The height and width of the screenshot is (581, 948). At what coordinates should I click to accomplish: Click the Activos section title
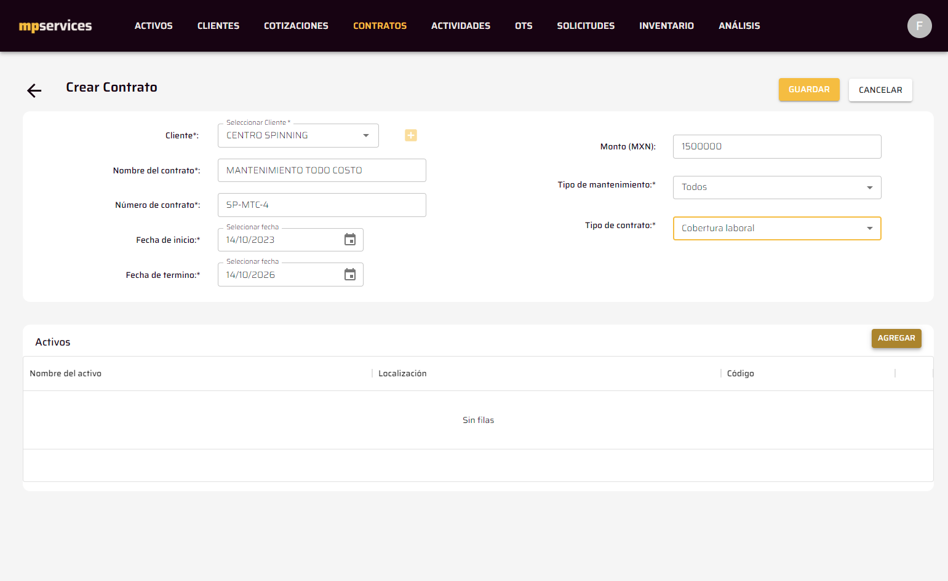point(53,342)
